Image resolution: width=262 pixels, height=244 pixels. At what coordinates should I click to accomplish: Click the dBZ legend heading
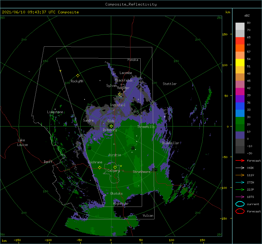coord(247,15)
